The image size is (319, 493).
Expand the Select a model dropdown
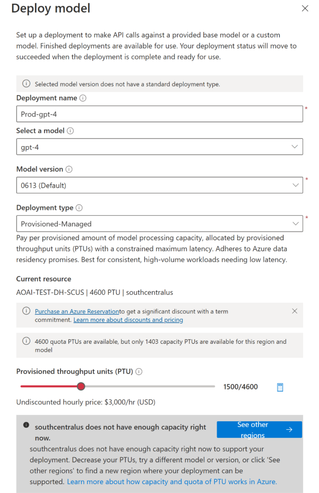tap(159, 147)
